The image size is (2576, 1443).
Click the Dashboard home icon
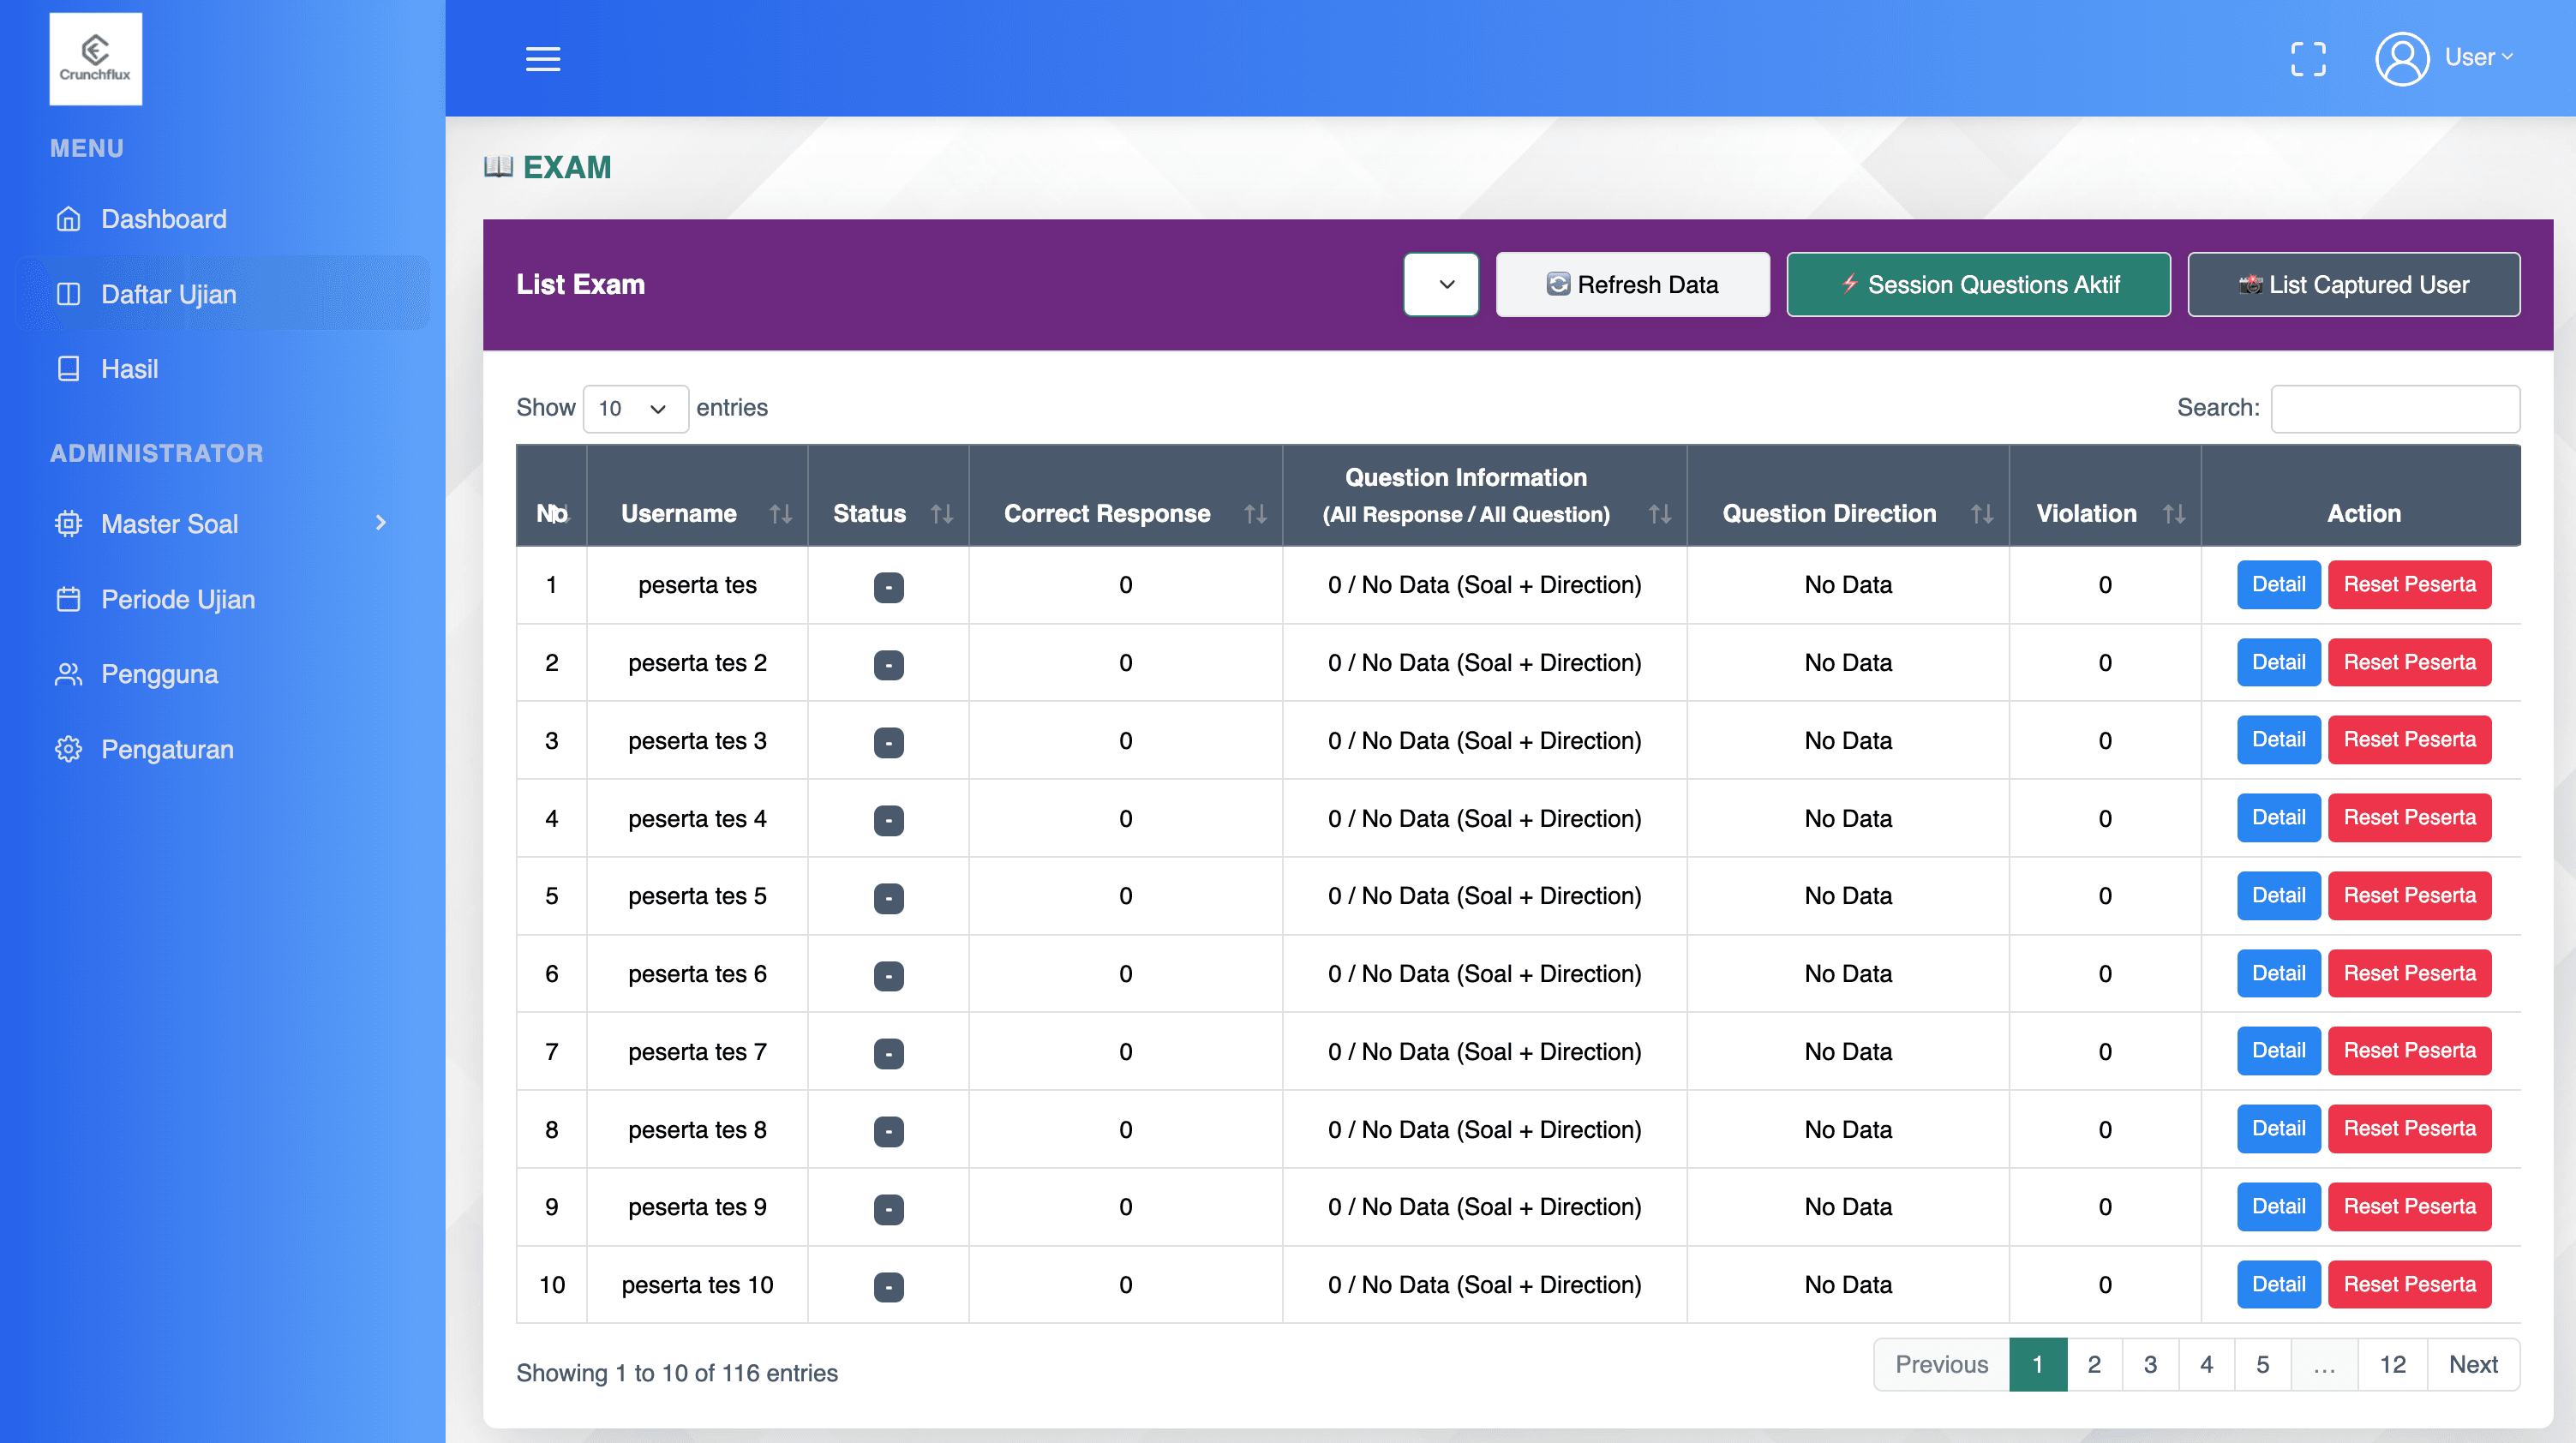[68, 219]
